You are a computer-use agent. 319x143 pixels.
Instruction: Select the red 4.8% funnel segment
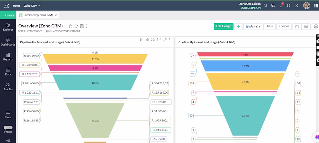pos(245,54)
